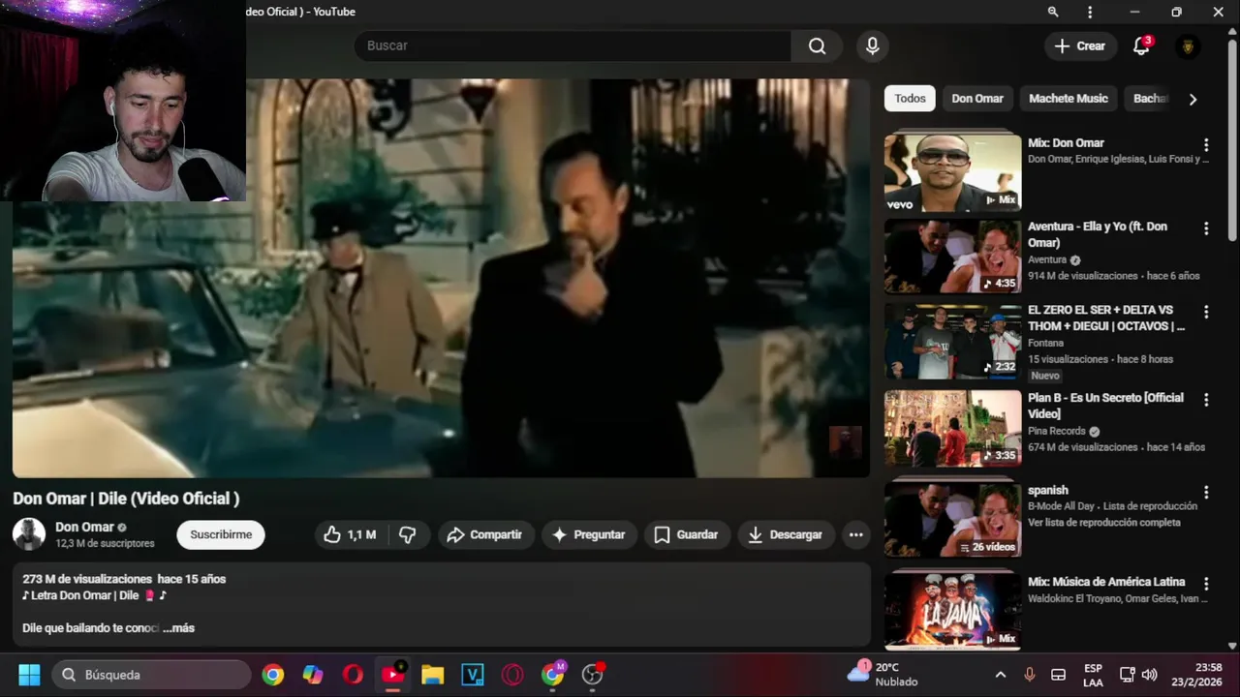Image resolution: width=1240 pixels, height=697 pixels.
Task: Open Google Chrome from the taskbar
Action: (273, 675)
